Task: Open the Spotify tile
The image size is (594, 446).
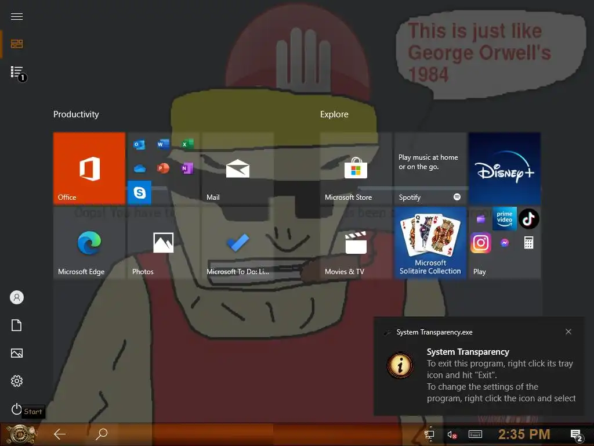Action: pos(430,168)
